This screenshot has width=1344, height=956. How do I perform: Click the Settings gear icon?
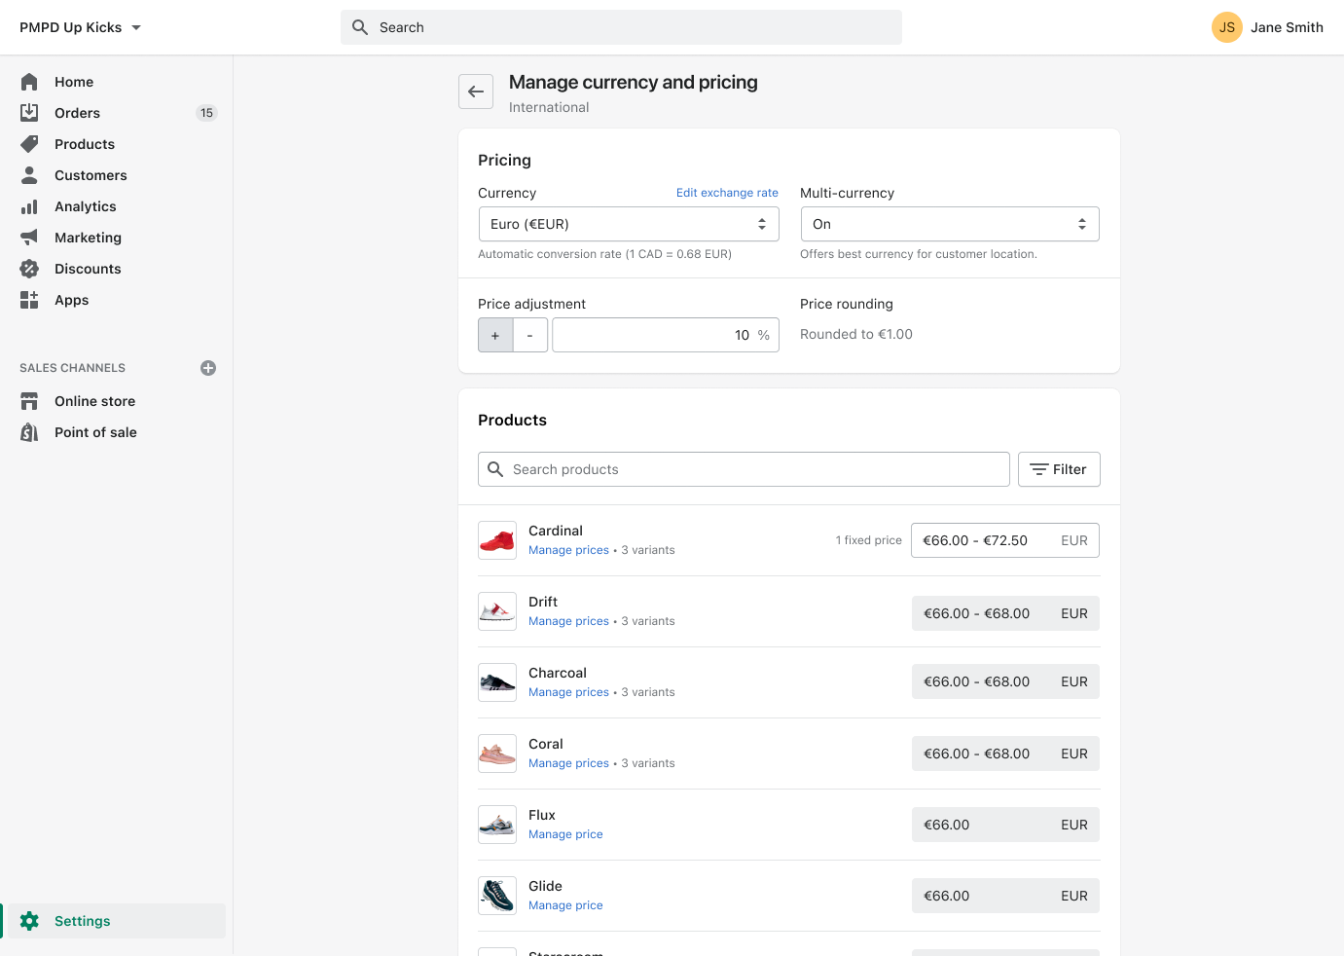tap(29, 921)
